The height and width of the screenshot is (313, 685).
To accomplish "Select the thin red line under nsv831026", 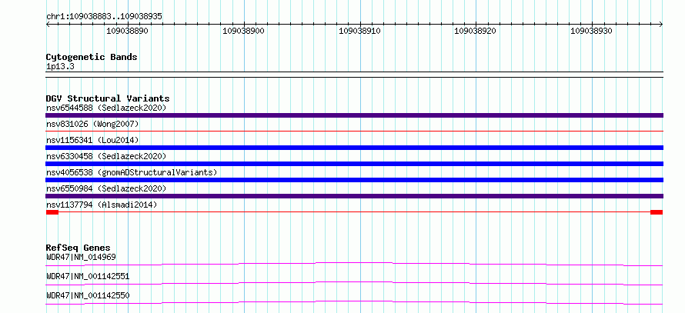I will click(x=354, y=131).
